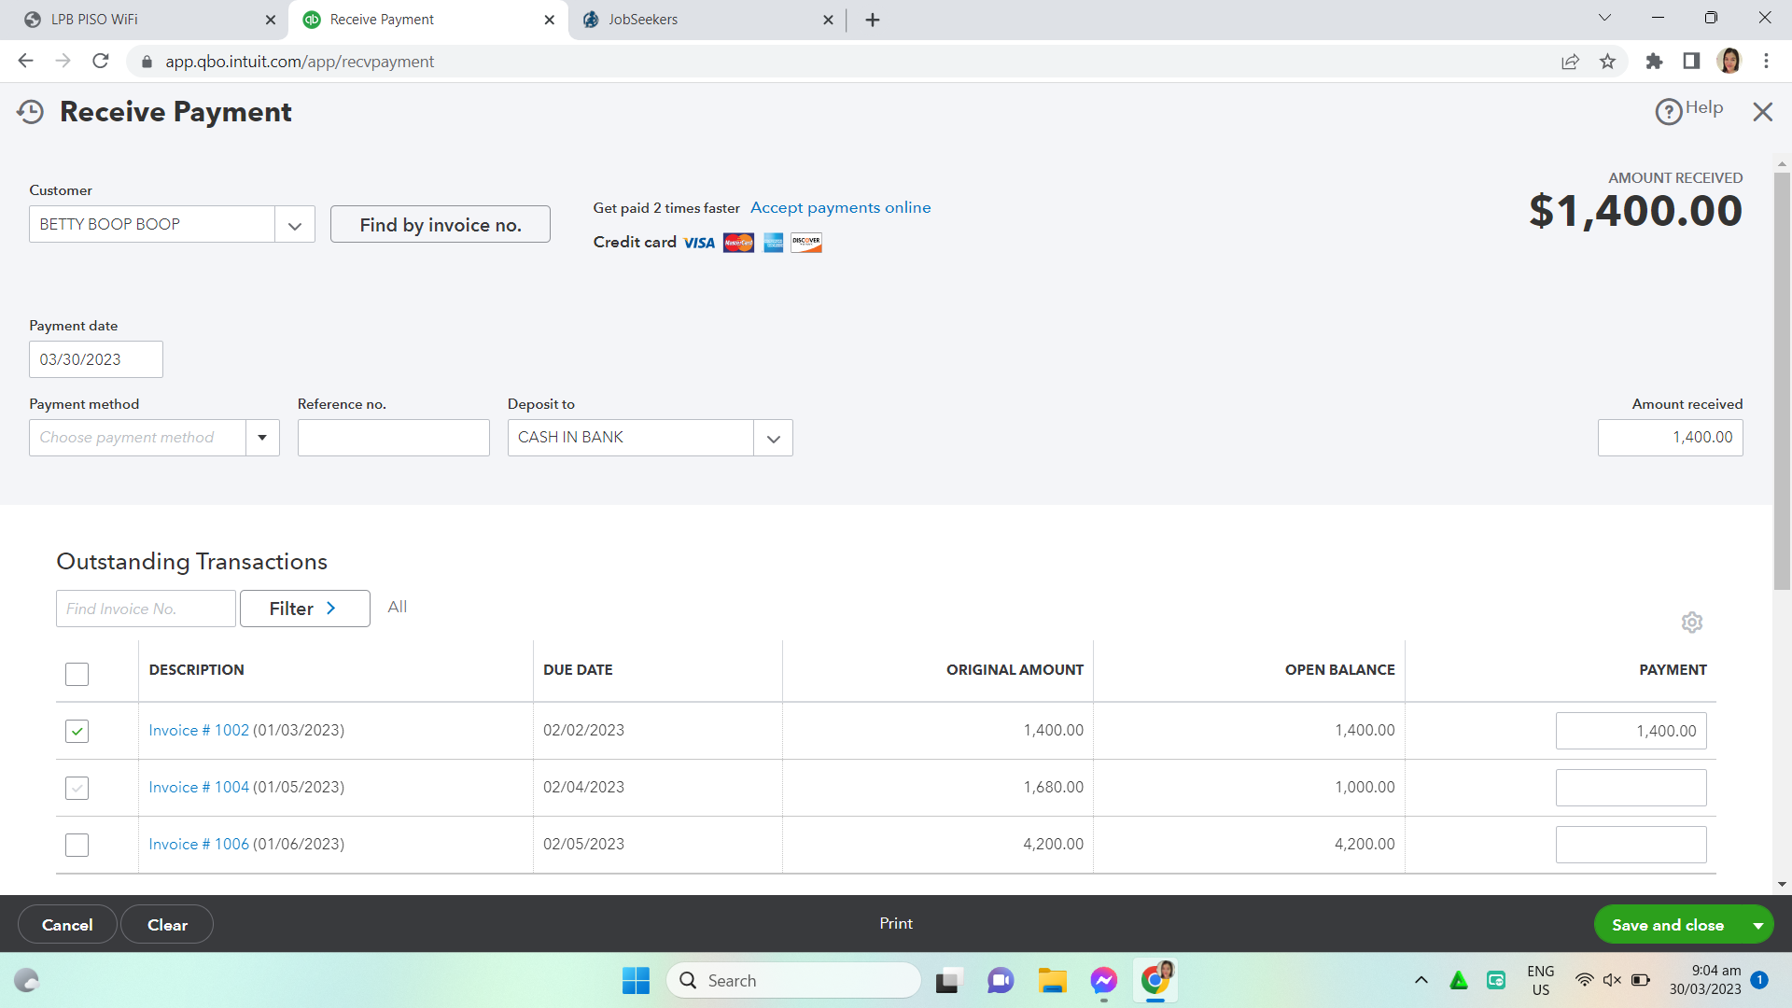Click the Help question mark icon
The width and height of the screenshot is (1792, 1008).
[1668, 112]
